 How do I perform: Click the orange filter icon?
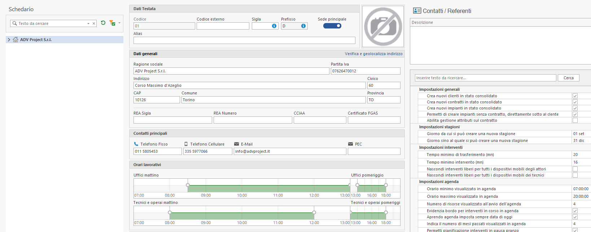coord(112,23)
